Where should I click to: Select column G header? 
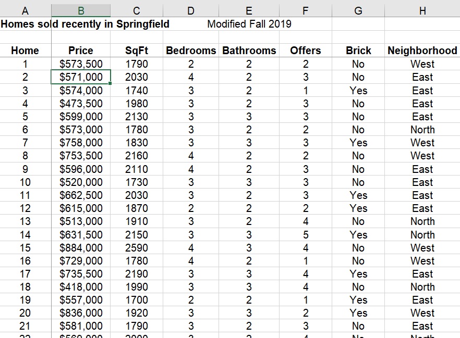click(358, 11)
